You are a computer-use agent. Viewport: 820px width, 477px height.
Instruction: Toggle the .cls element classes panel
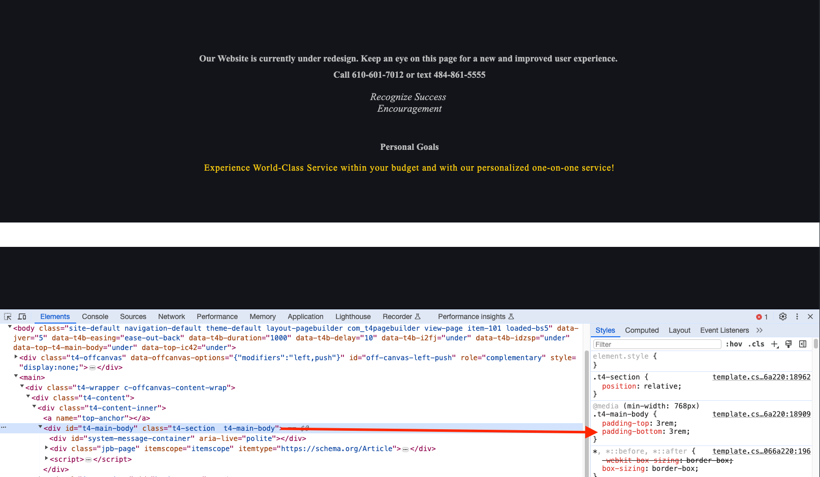(756, 344)
